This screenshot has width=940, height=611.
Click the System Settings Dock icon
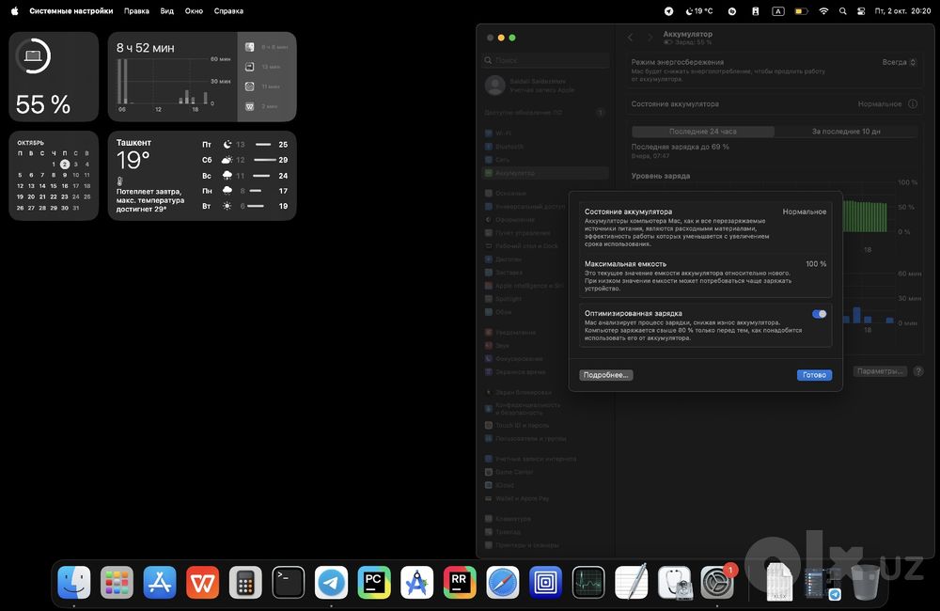tap(717, 582)
